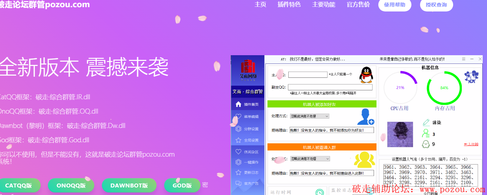Click the friends-count person icon
Viewport: 487px width, 195px height.
426,134
